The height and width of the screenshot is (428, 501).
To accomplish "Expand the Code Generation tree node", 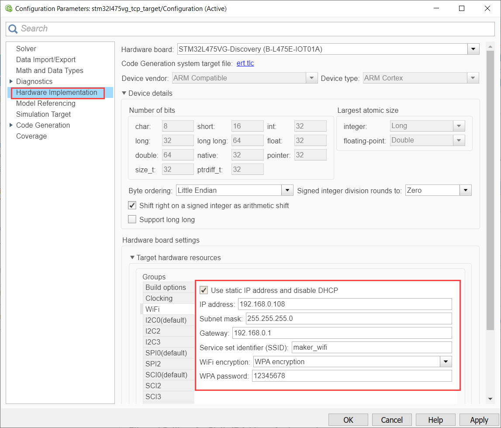I will [11, 125].
